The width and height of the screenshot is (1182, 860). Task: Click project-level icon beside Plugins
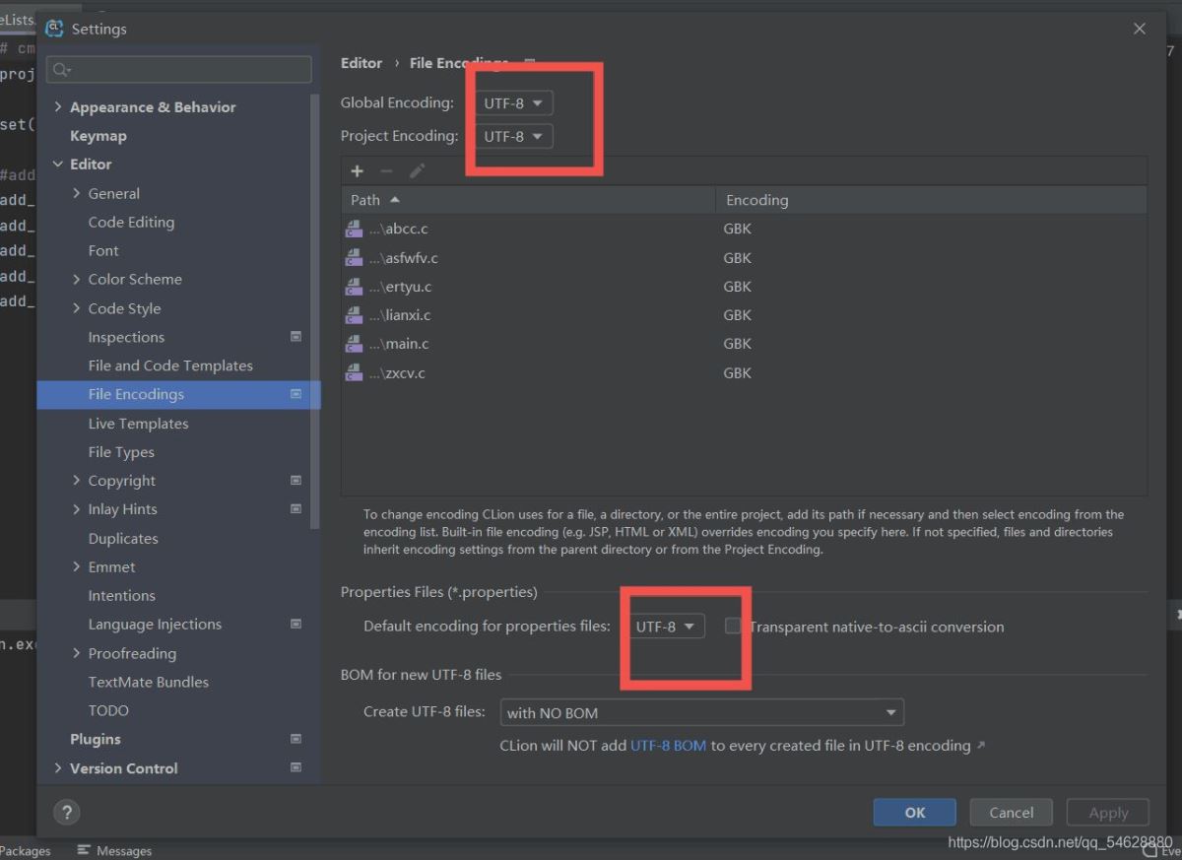[295, 739]
